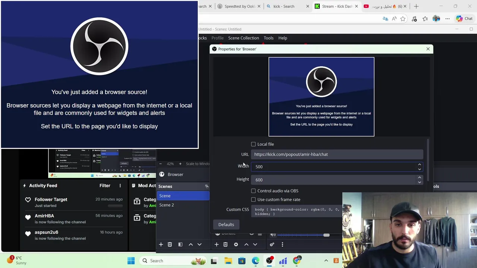Remove the selected source using trash icon
This screenshot has width=477, height=268.
225,245
